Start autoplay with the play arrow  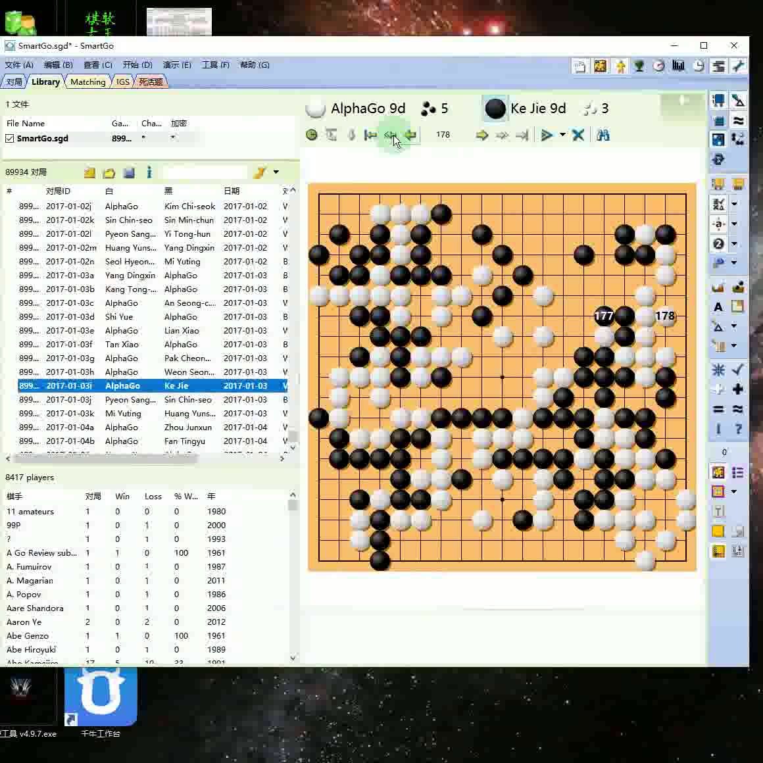pos(546,135)
